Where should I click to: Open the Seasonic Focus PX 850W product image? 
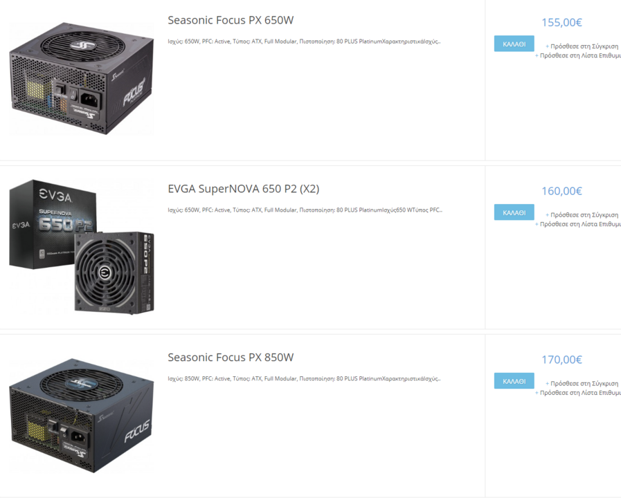click(x=82, y=416)
